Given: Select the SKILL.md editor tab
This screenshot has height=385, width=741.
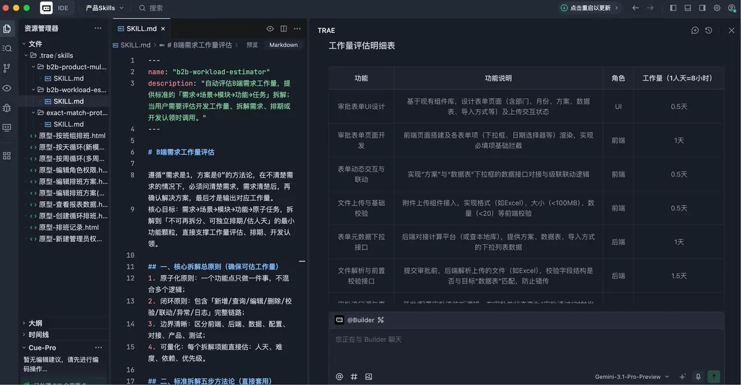Looking at the screenshot, I should [141, 28].
